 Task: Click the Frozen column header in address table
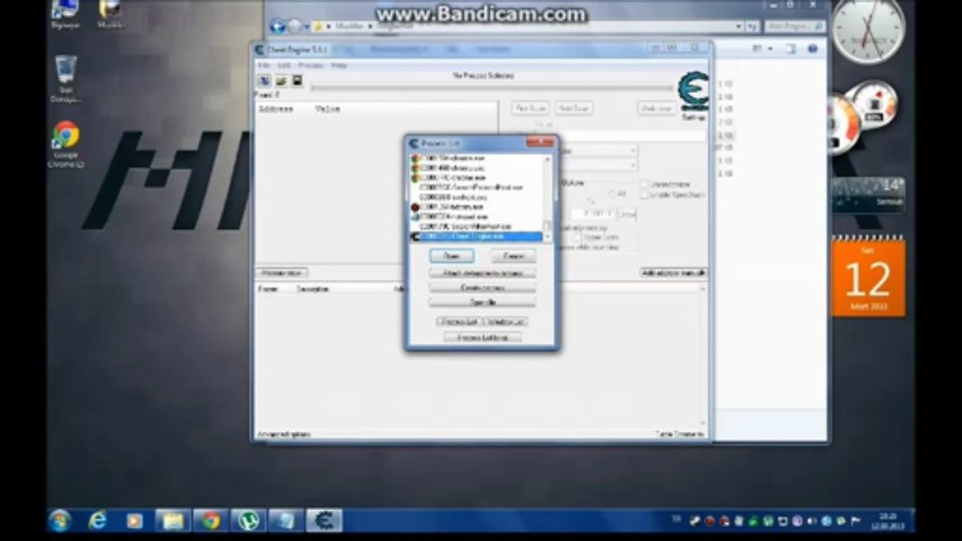click(268, 288)
